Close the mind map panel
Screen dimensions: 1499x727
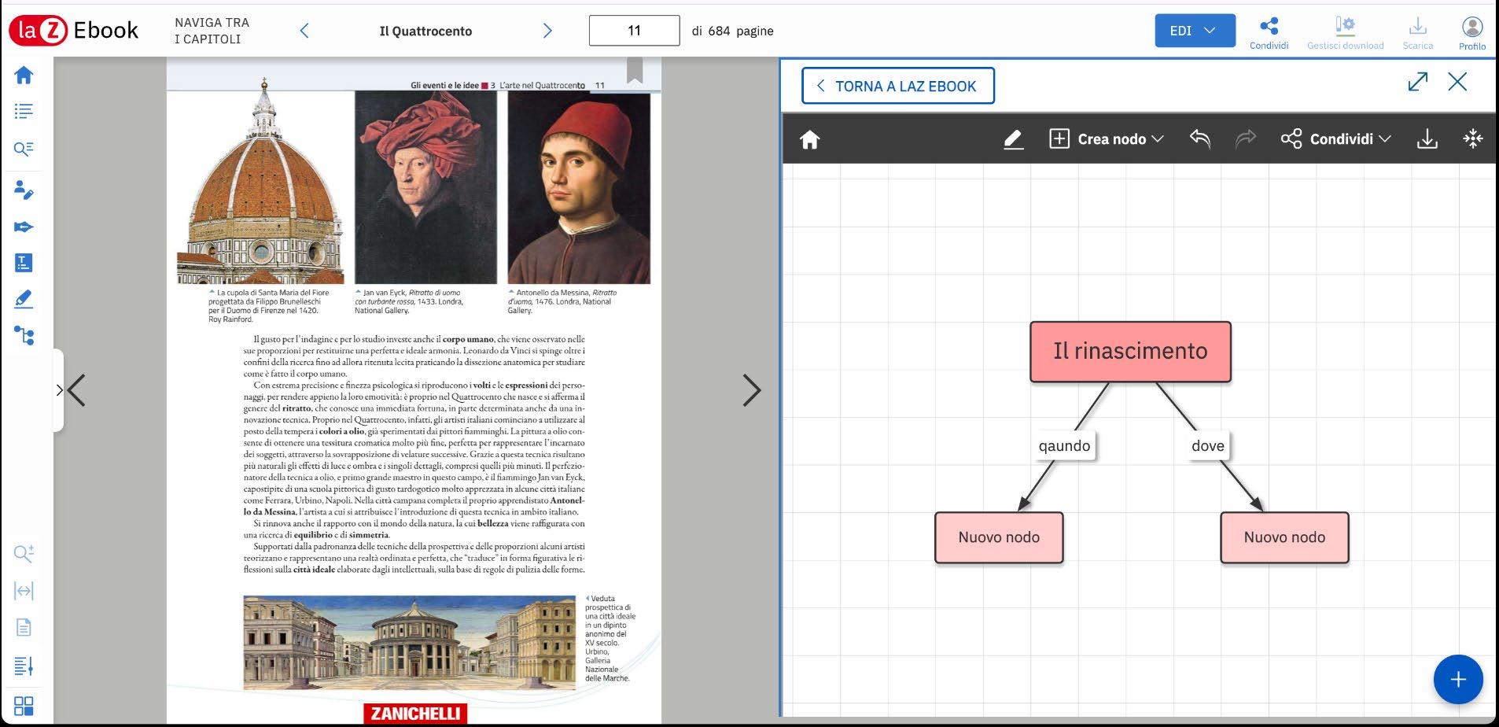coord(1457,82)
